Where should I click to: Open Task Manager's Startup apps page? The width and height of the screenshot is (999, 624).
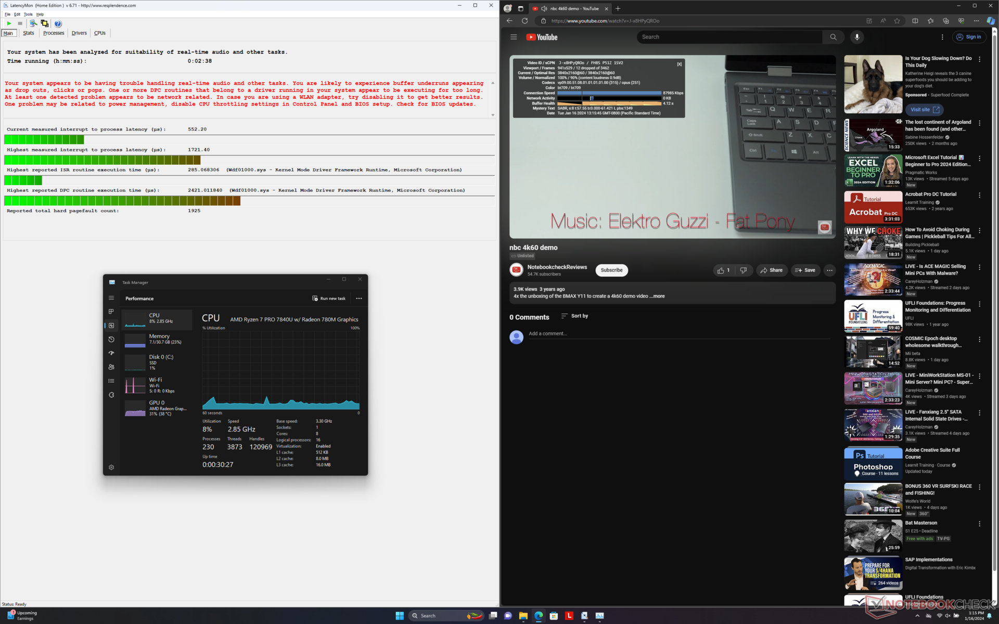pyautogui.click(x=111, y=353)
